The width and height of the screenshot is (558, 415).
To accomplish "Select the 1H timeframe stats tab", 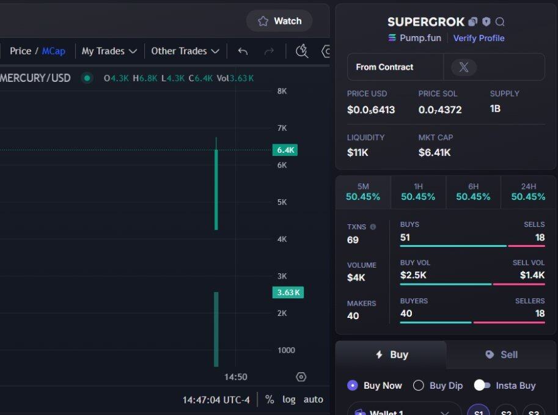I will click(418, 192).
